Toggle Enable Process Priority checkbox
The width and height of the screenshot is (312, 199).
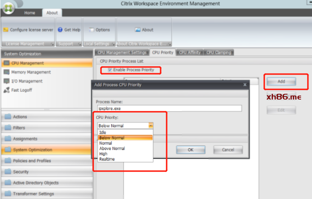(x=110, y=70)
